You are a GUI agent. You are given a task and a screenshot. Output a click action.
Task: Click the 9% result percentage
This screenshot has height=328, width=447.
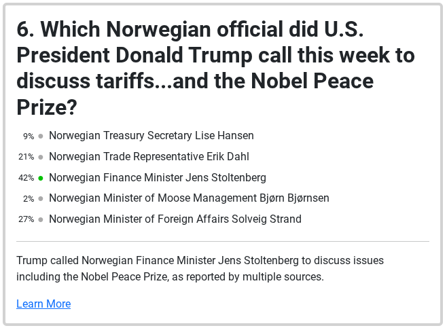pyautogui.click(x=29, y=136)
